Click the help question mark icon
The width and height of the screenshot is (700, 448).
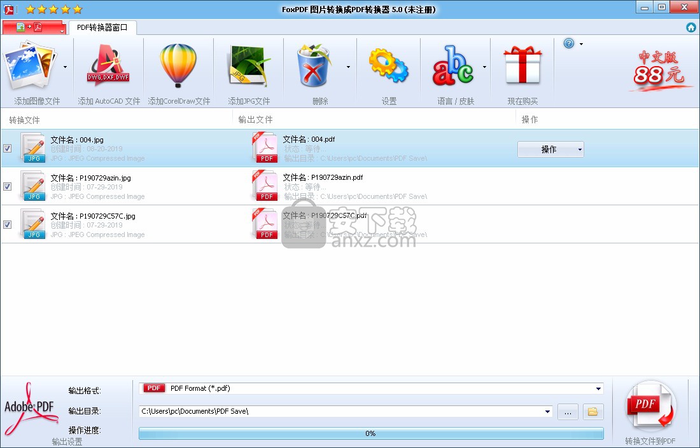coord(569,43)
